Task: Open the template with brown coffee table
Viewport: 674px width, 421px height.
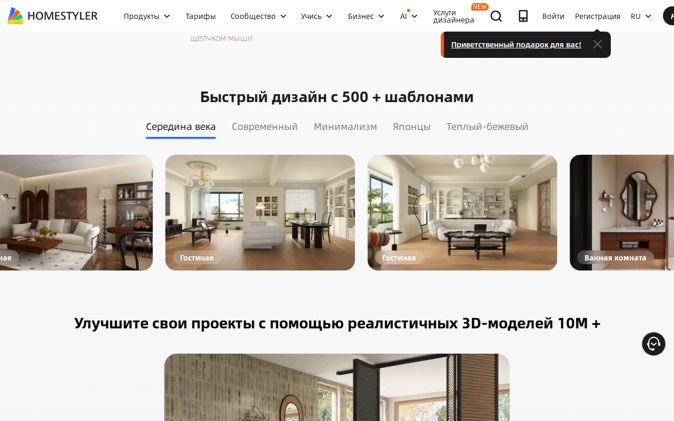Action: [x=76, y=213]
